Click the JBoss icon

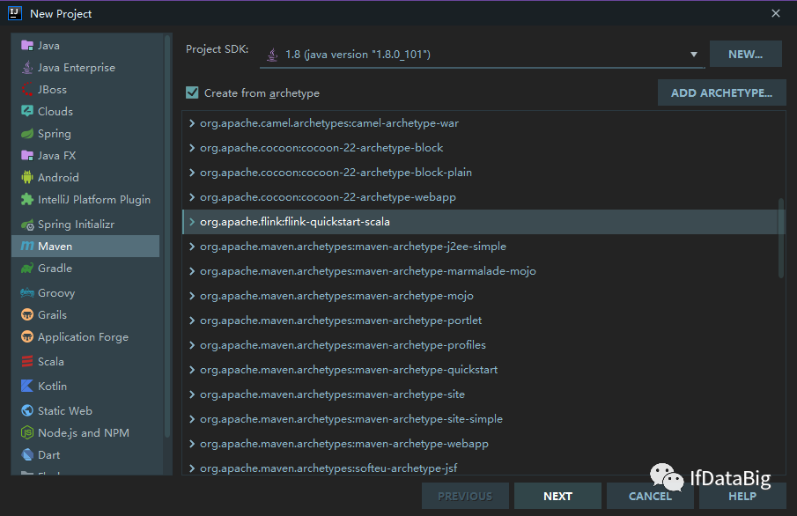click(x=27, y=90)
